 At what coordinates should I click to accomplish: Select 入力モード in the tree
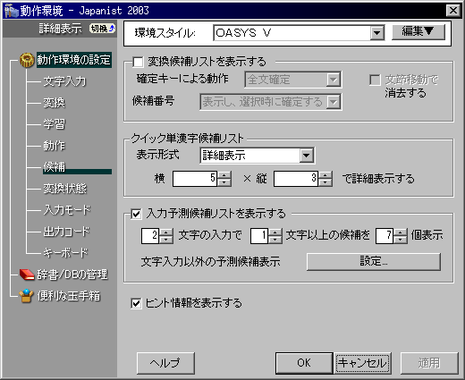point(67,210)
